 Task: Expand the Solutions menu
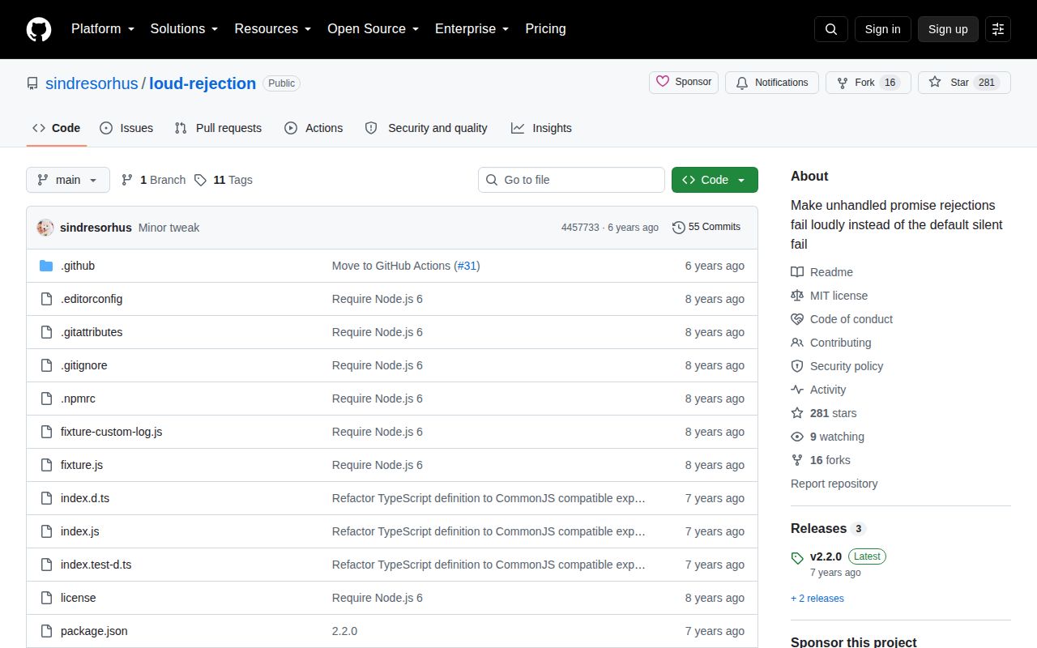pos(184,29)
